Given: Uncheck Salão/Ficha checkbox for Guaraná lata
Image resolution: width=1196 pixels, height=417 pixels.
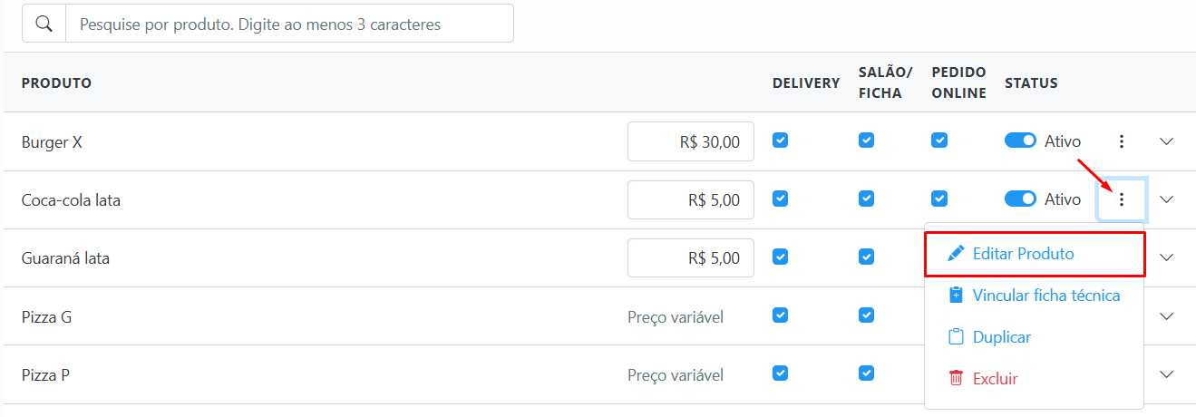Looking at the screenshot, I should (867, 257).
